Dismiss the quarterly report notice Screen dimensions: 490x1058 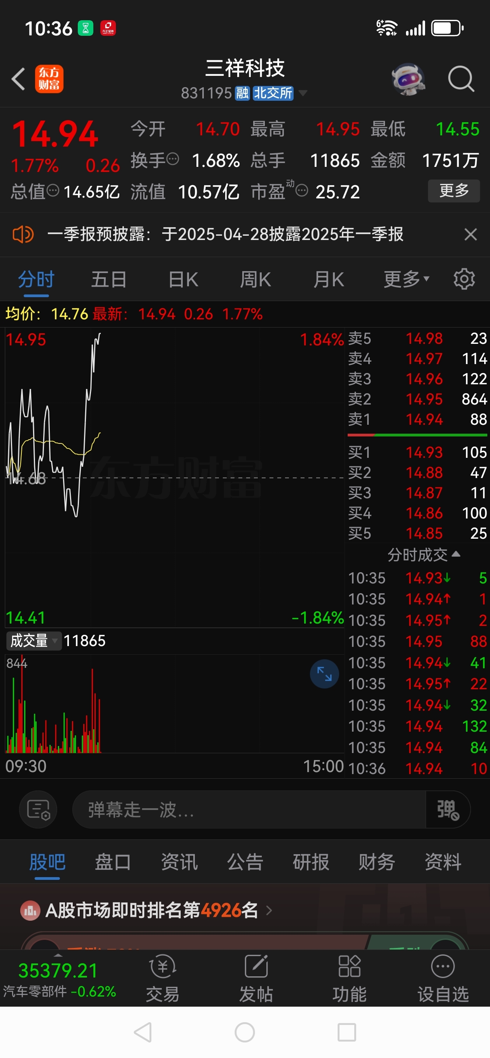[470, 235]
